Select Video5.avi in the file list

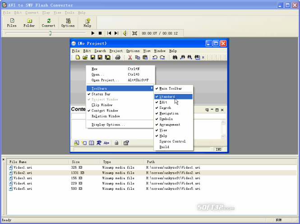click(x=152, y=189)
